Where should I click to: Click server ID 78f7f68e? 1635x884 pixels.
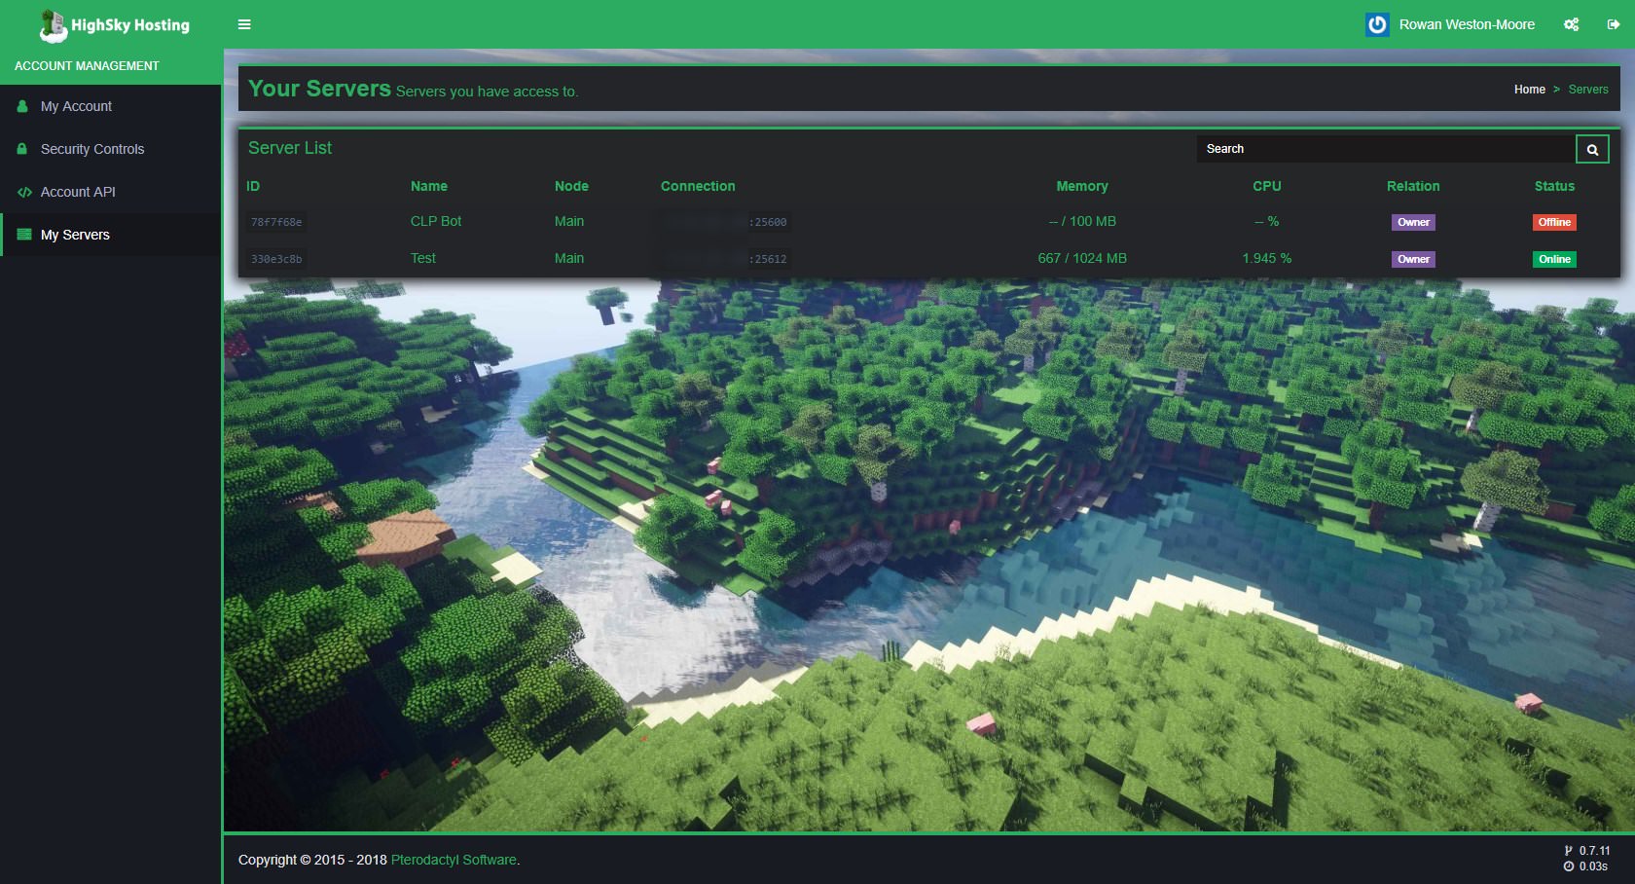276,222
